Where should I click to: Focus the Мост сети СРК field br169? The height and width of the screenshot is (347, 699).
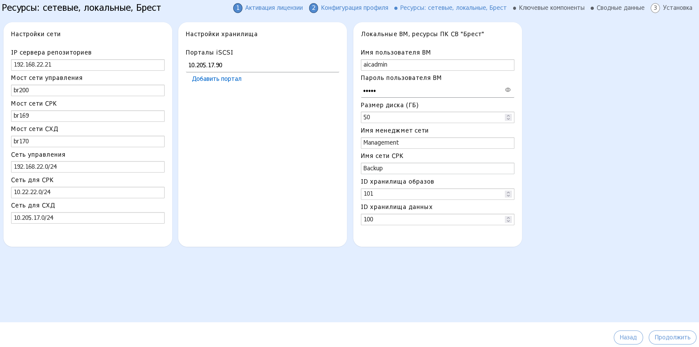click(88, 116)
